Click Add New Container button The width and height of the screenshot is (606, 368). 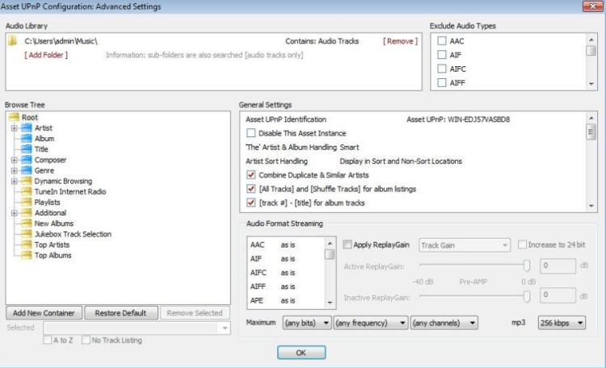click(x=44, y=313)
